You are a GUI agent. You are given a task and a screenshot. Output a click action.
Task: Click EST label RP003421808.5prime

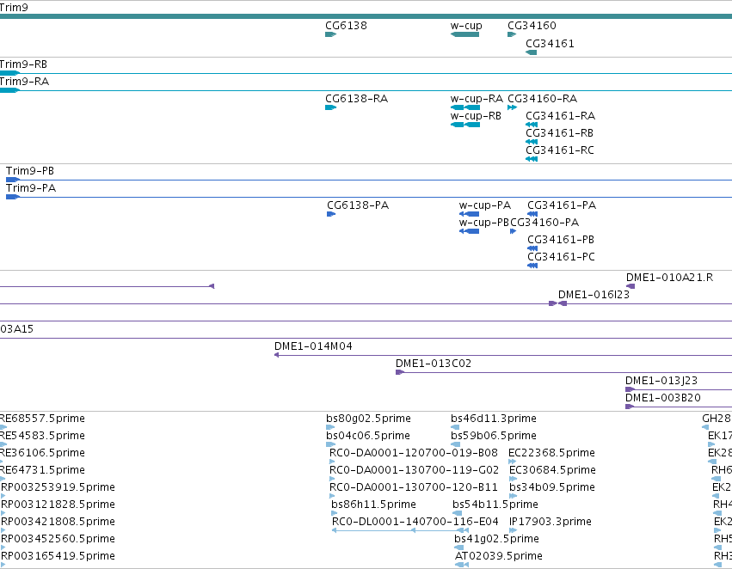[58, 523]
